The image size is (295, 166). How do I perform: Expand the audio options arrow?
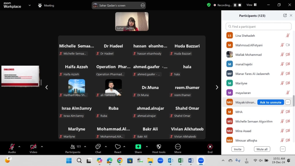(19, 147)
